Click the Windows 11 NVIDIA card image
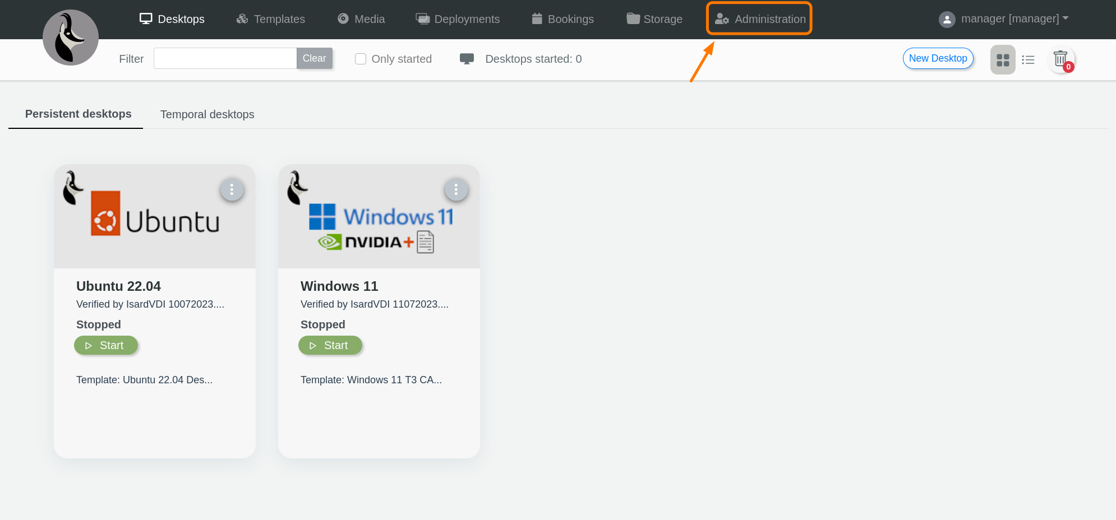This screenshot has height=520, width=1116. (x=379, y=216)
